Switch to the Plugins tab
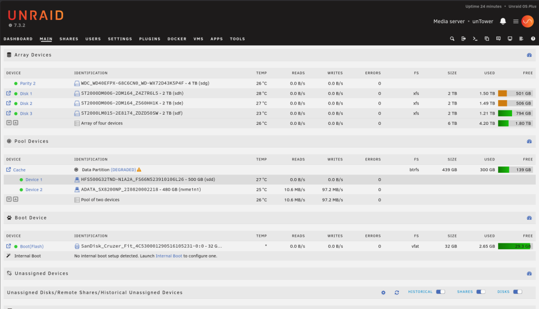539x309 pixels. (150, 39)
